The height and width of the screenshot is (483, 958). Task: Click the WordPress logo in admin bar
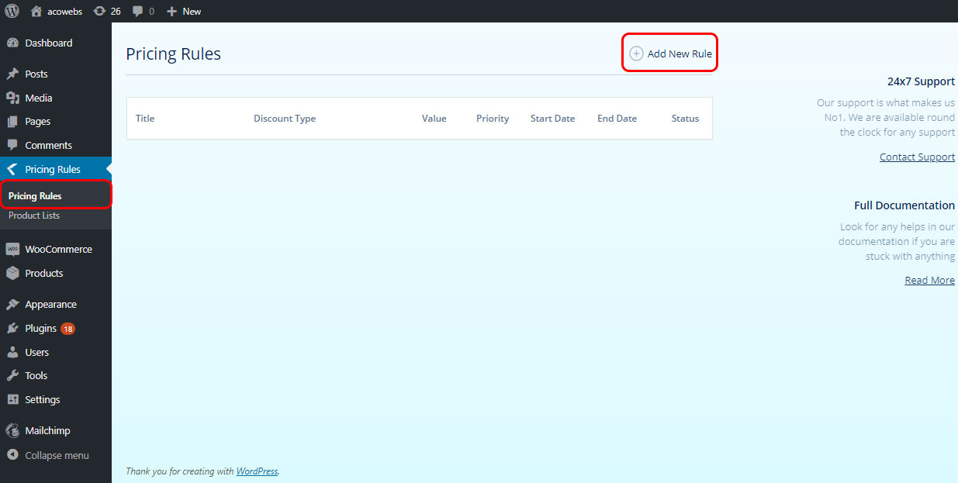tap(12, 11)
